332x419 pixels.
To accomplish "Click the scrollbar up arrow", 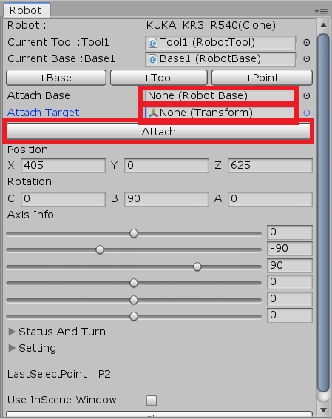I will pos(323,25).
